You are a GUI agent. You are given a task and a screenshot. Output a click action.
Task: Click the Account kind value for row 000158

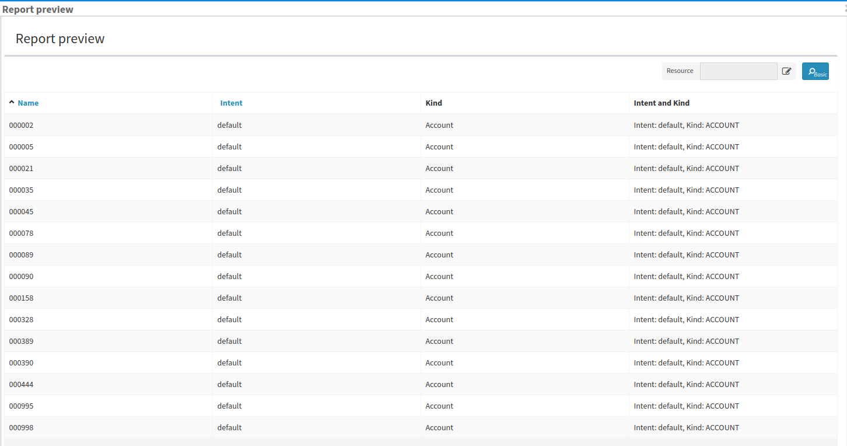[x=439, y=298]
